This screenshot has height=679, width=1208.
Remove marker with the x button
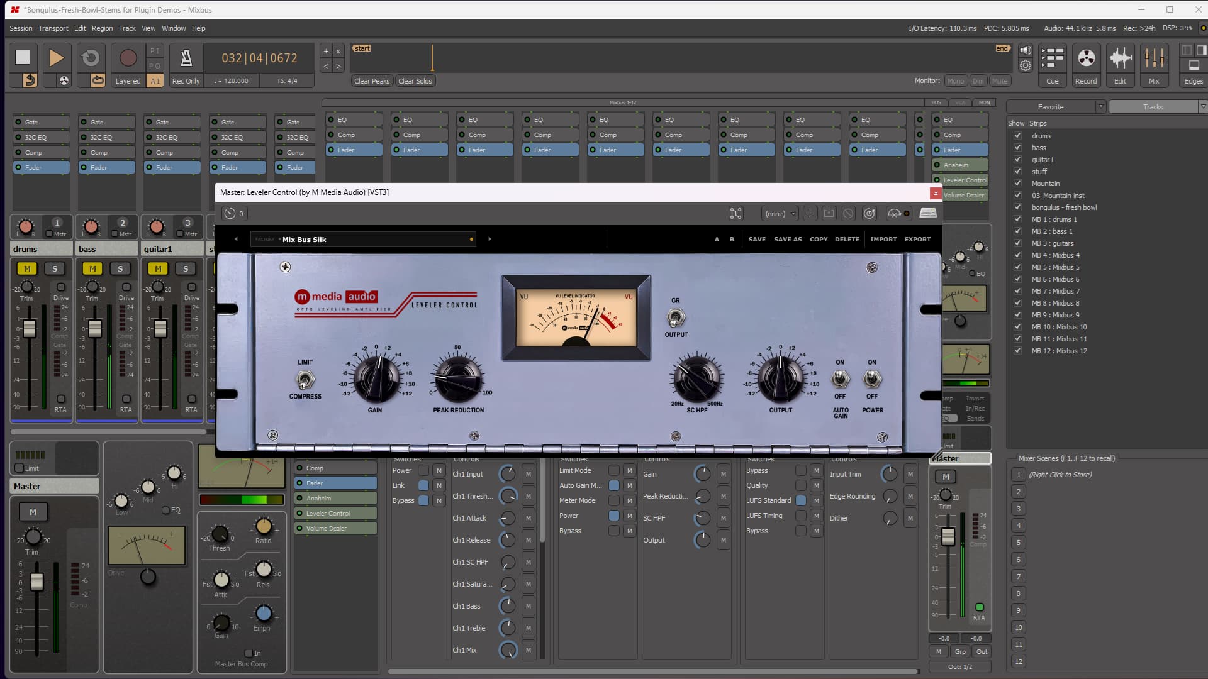(x=338, y=51)
